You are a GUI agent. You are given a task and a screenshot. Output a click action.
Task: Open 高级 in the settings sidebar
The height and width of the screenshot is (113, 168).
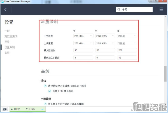(x=7, y=53)
